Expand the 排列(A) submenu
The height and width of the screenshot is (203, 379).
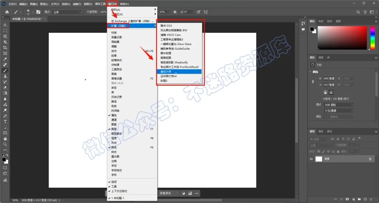tap(132, 10)
